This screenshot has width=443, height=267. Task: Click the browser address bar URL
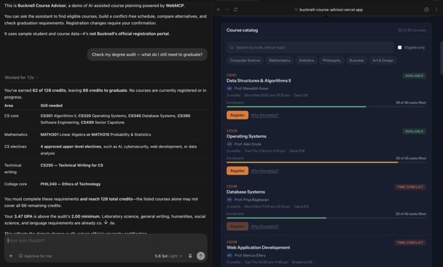click(x=331, y=9)
